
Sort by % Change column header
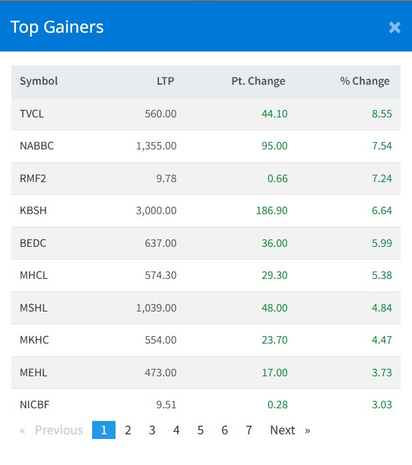click(365, 81)
